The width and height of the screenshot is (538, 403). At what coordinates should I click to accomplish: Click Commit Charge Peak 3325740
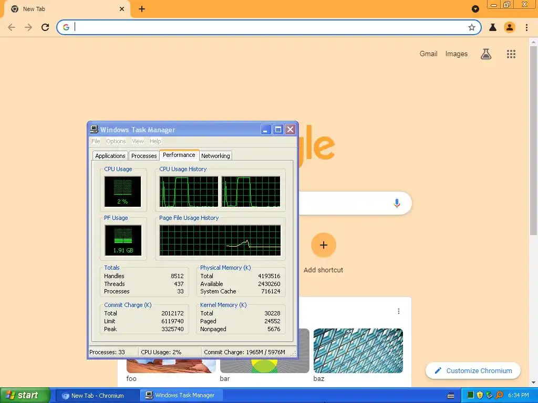(x=172, y=330)
